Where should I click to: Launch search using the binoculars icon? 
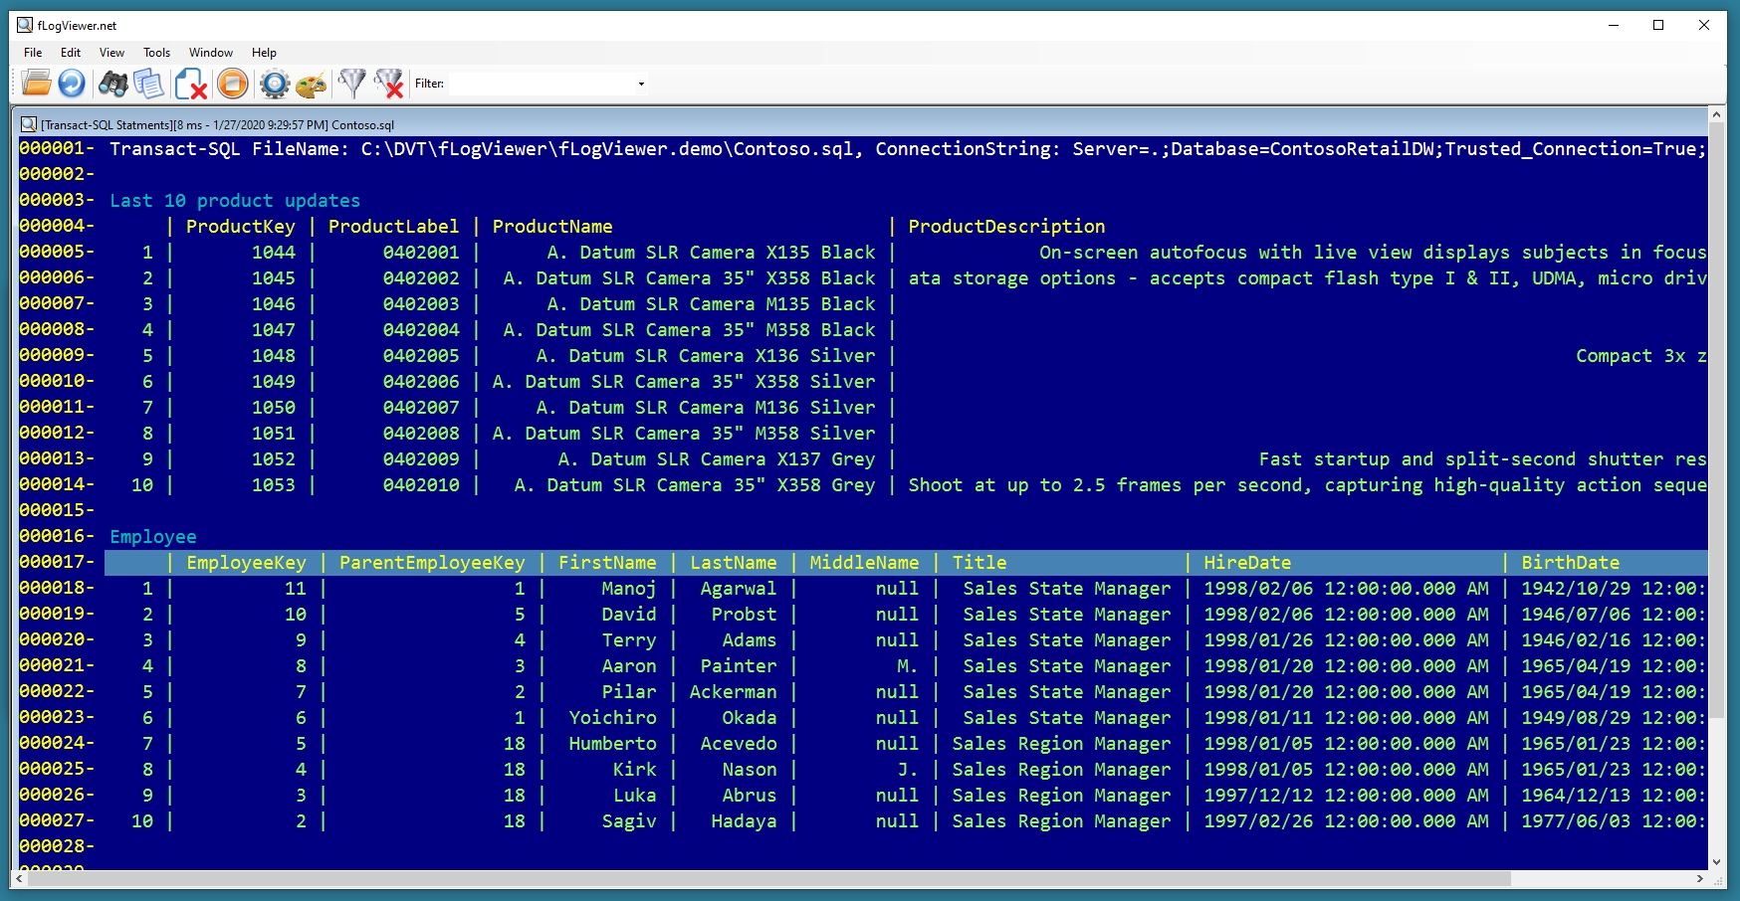pos(112,84)
